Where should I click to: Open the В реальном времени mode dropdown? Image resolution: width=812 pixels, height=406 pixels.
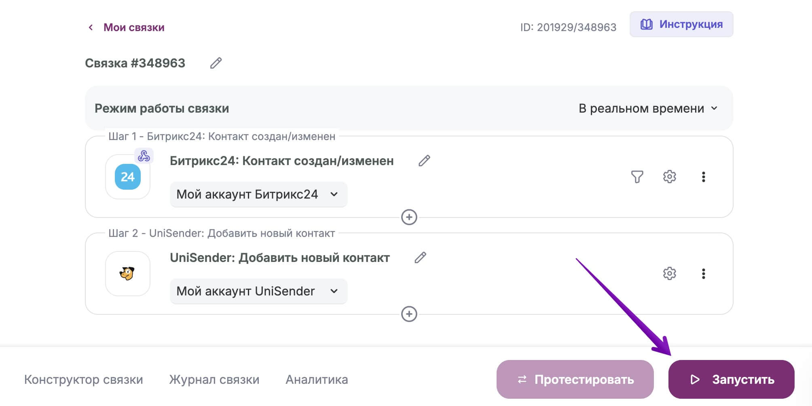[x=648, y=108]
